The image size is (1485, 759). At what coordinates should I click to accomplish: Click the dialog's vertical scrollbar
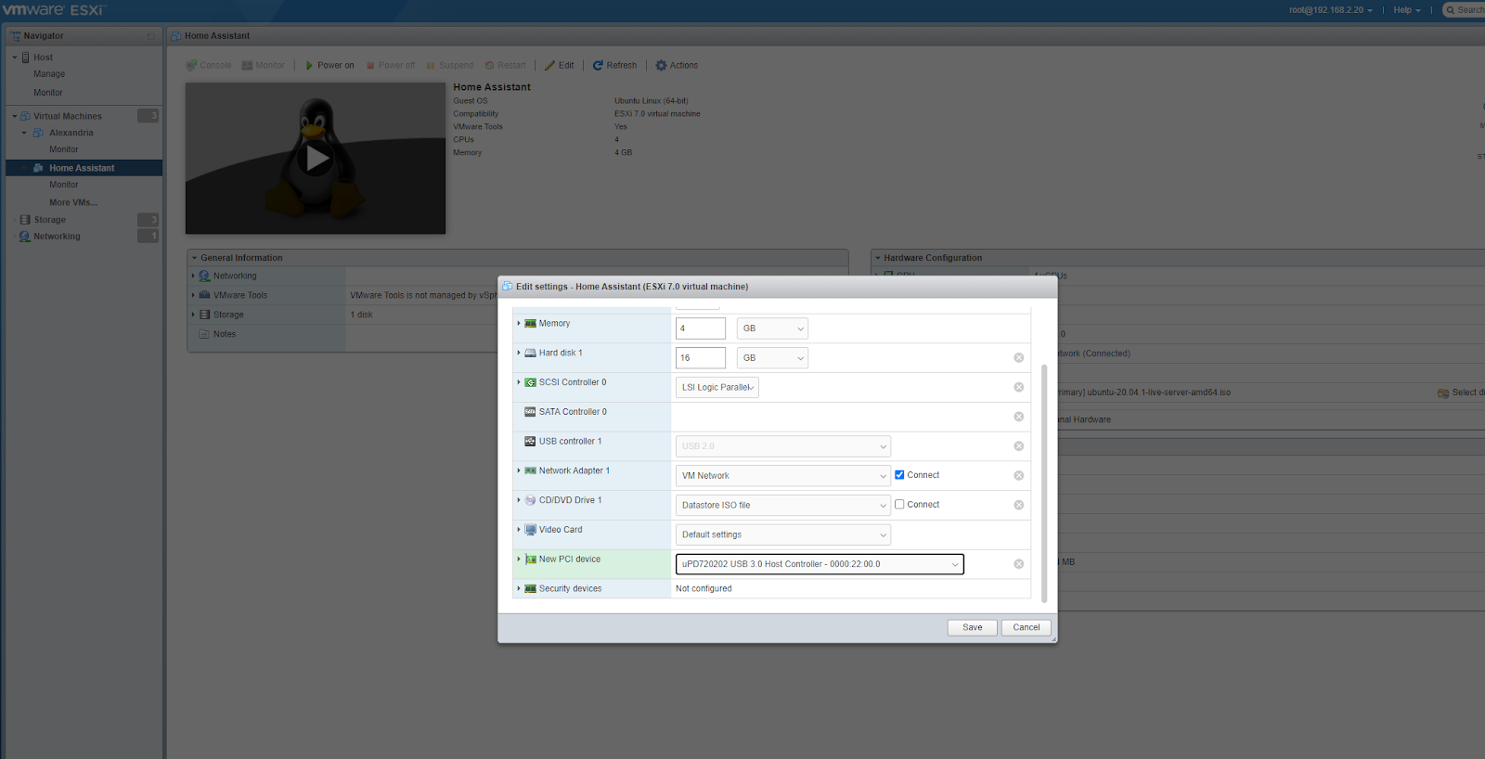pos(1044,482)
